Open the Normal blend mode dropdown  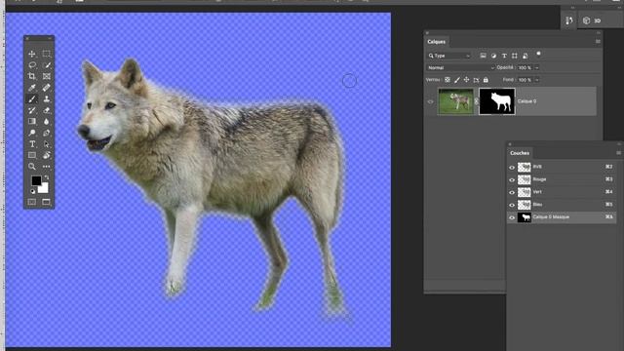coord(460,67)
